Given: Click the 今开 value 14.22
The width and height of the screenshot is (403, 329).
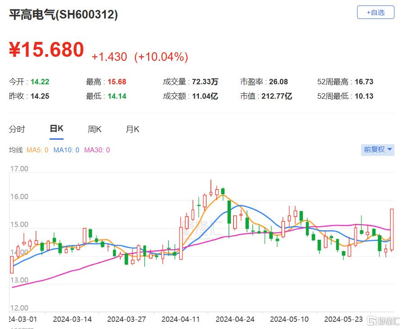Looking at the screenshot, I should tap(40, 82).
